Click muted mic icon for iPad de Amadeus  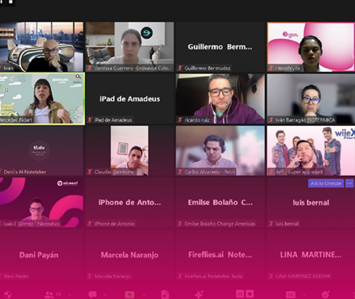tap(90, 120)
